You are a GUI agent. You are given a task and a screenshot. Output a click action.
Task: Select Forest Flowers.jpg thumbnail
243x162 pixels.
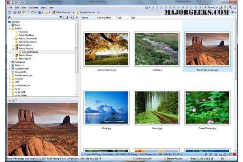click(x=207, y=108)
